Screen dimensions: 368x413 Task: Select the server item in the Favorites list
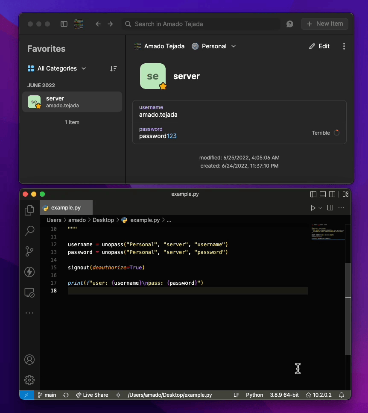pos(72,102)
